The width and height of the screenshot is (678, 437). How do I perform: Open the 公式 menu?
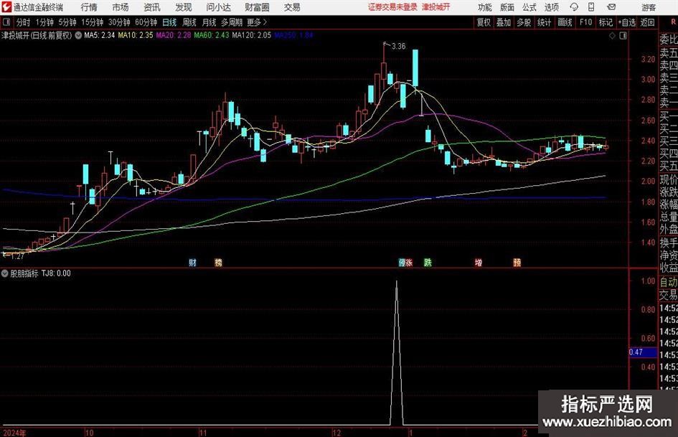(529, 7)
